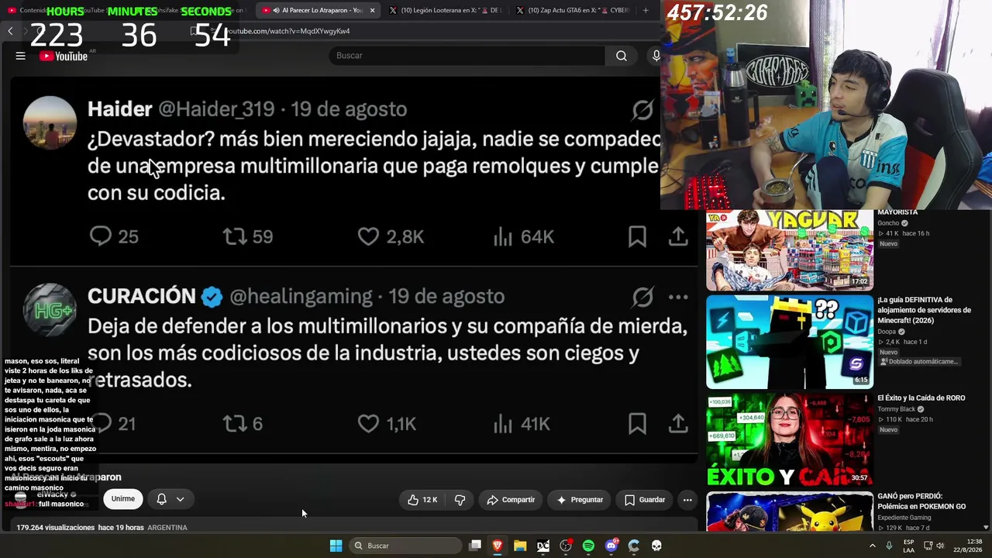
Task: Click the Preguntar ask button
Action: tap(580, 500)
